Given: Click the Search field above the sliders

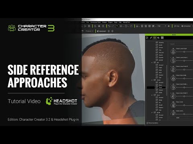Looking at the screenshot, I should point(181,44).
